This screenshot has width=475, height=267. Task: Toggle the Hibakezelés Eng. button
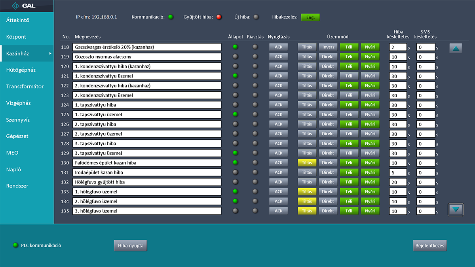310,17
